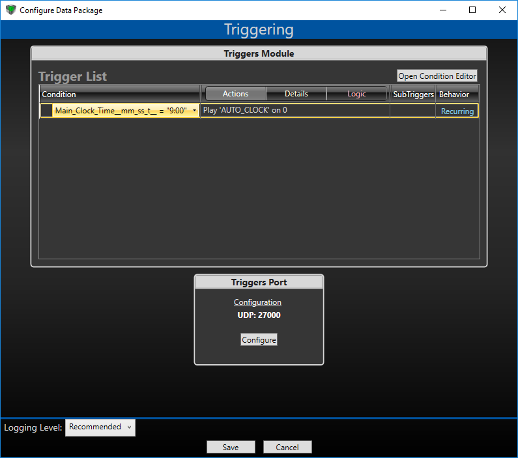The width and height of the screenshot is (518, 458).
Task: Click the Condition column header
Action: point(119,94)
